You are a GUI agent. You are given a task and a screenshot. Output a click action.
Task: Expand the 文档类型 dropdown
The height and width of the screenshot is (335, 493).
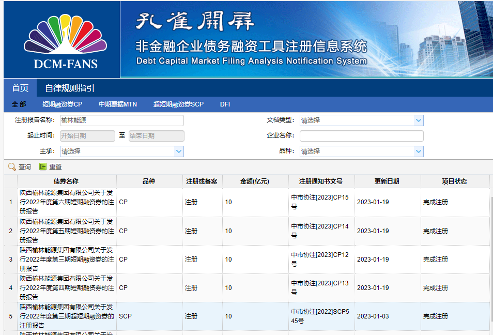[418, 120]
